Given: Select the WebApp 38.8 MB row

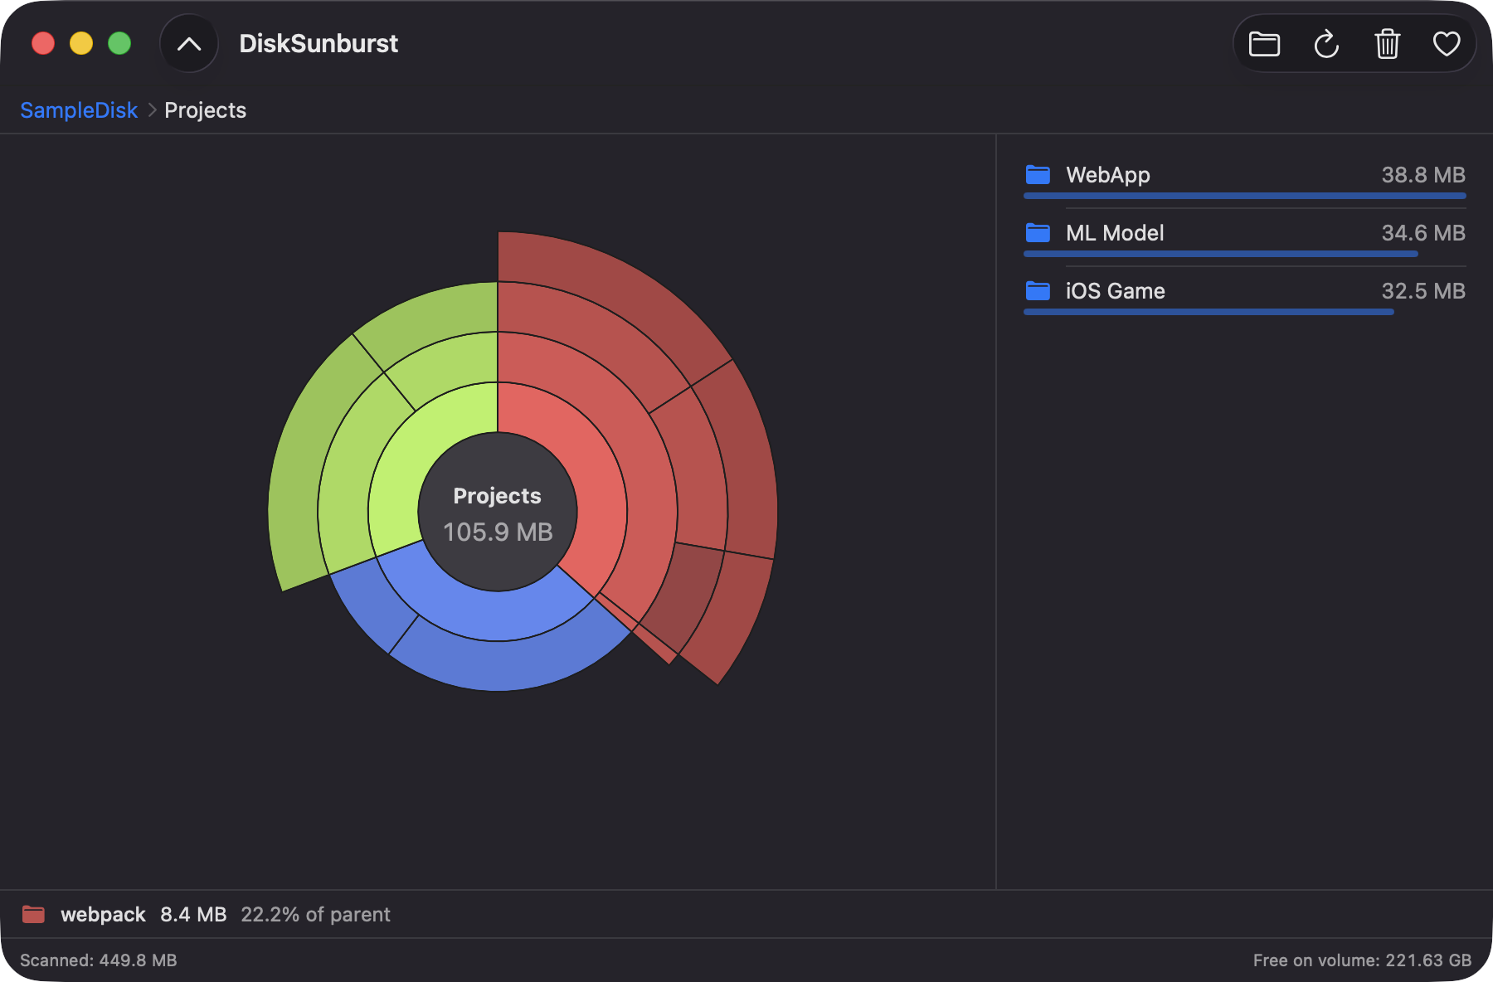Looking at the screenshot, I should pos(1245,178).
